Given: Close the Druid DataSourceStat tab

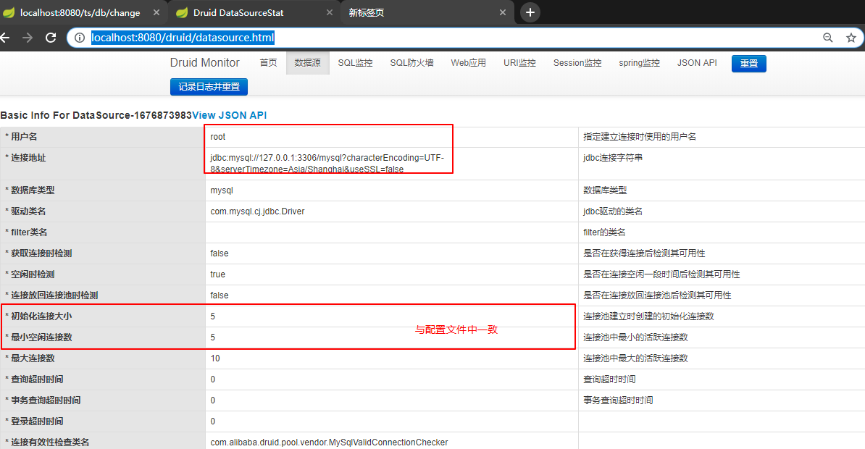Looking at the screenshot, I should click(x=330, y=12).
